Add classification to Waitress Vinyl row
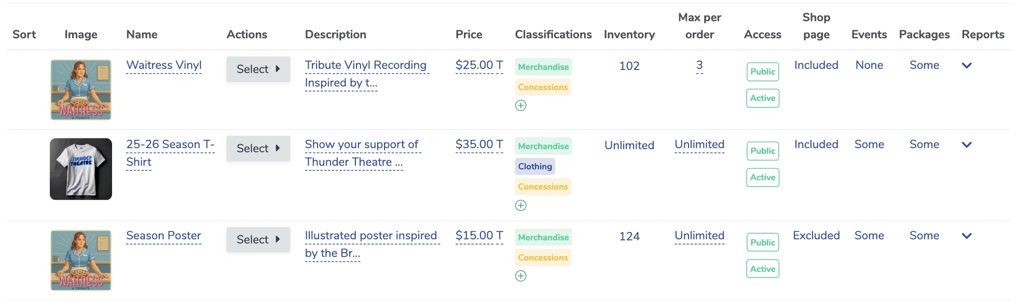The image size is (1019, 302). point(521,106)
